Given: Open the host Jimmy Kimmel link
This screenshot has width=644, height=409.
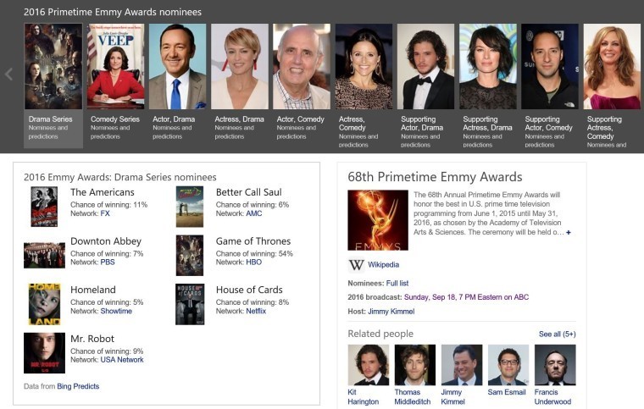Looking at the screenshot, I should point(391,312).
